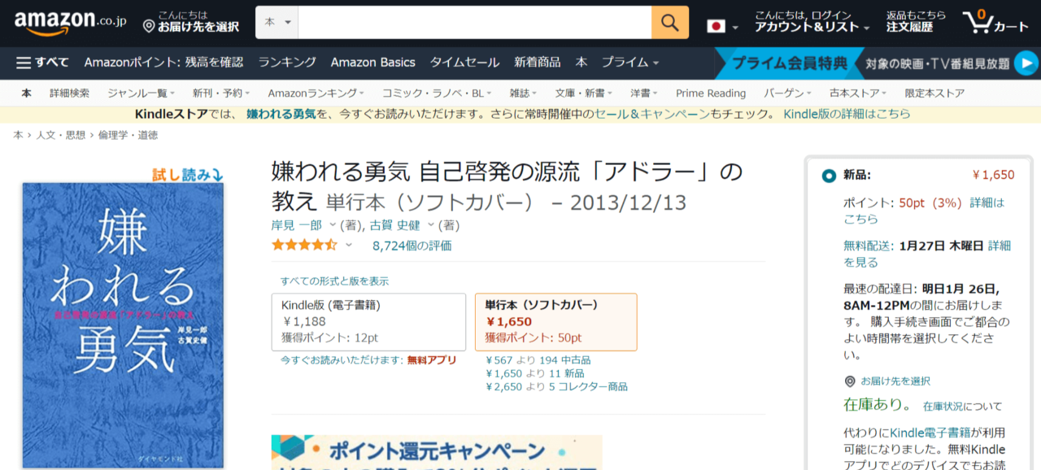Click the star rating icons

click(304, 245)
